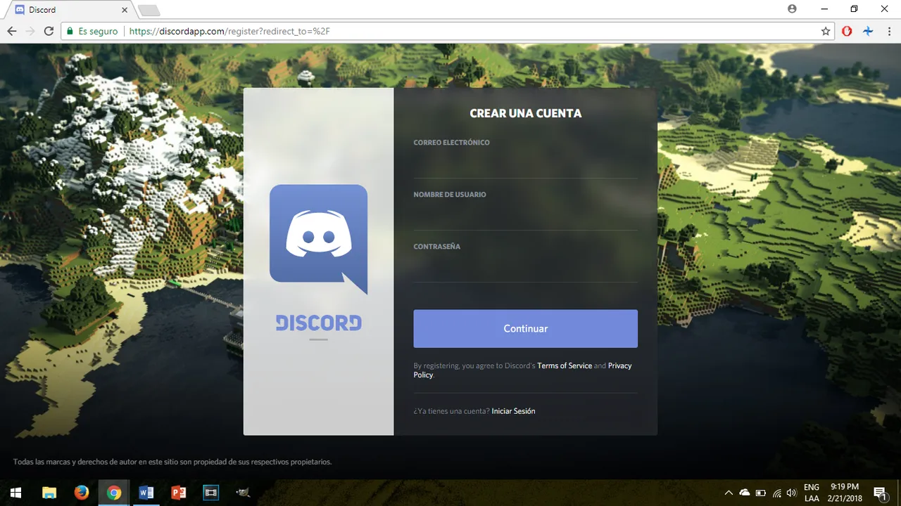Minimize the Chrome window
This screenshot has height=506, width=901.
coord(823,9)
